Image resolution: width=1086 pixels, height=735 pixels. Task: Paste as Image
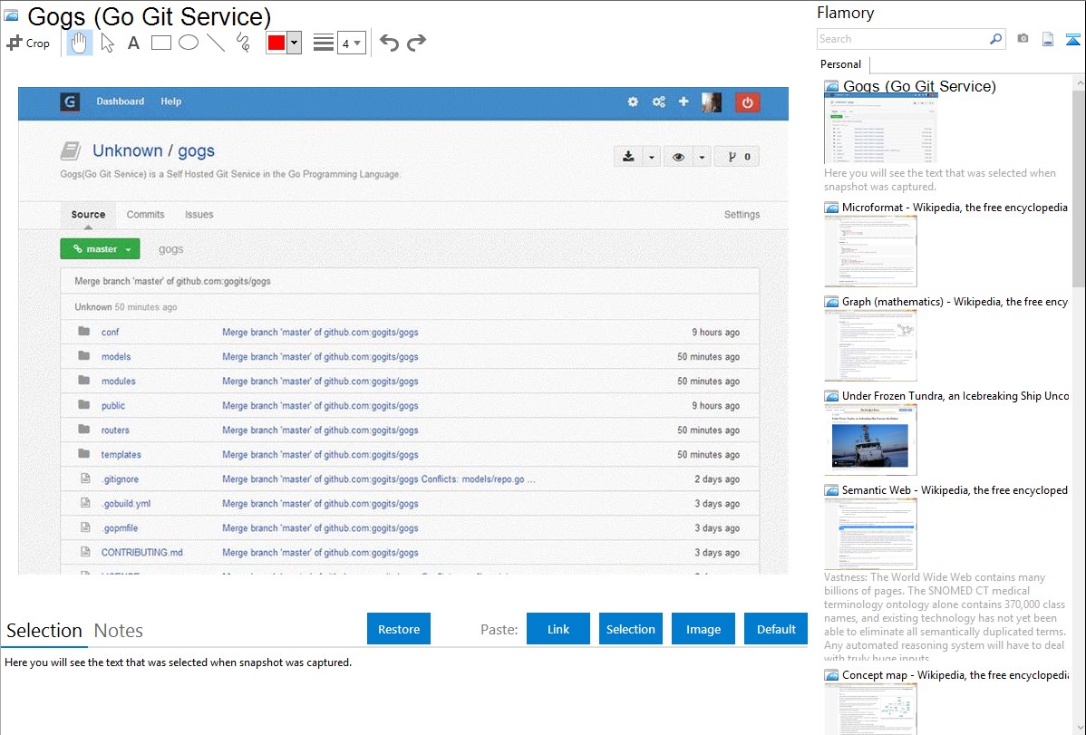pos(703,629)
